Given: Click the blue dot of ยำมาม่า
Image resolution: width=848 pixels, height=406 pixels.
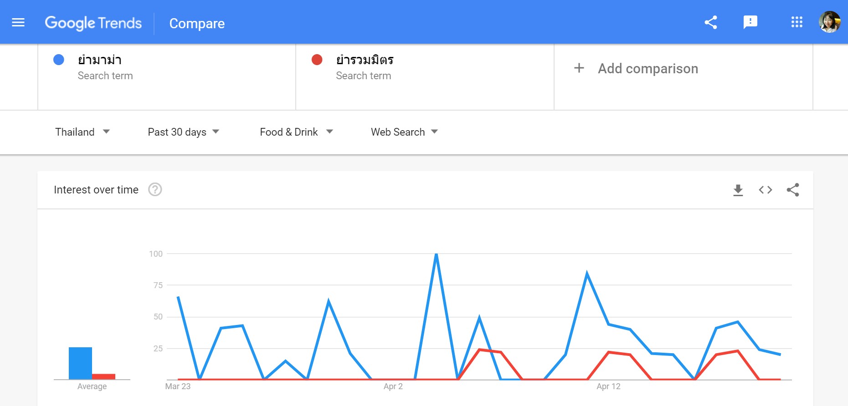Looking at the screenshot, I should pos(59,60).
